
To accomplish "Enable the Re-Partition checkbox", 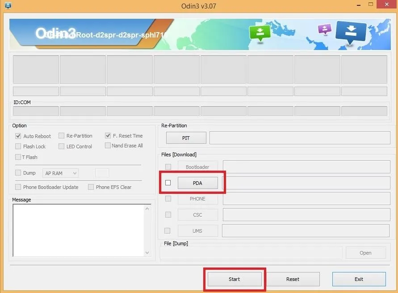I will (x=62, y=136).
